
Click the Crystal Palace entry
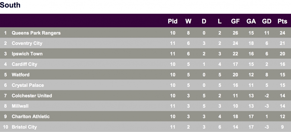[28, 85]
